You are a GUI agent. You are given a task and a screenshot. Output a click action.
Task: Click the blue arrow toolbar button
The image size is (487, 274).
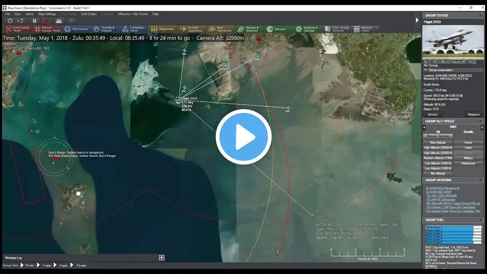click(x=71, y=21)
